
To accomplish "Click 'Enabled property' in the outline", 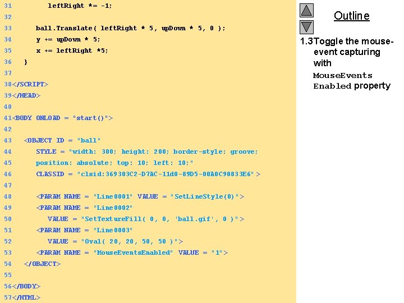I will (352, 86).
